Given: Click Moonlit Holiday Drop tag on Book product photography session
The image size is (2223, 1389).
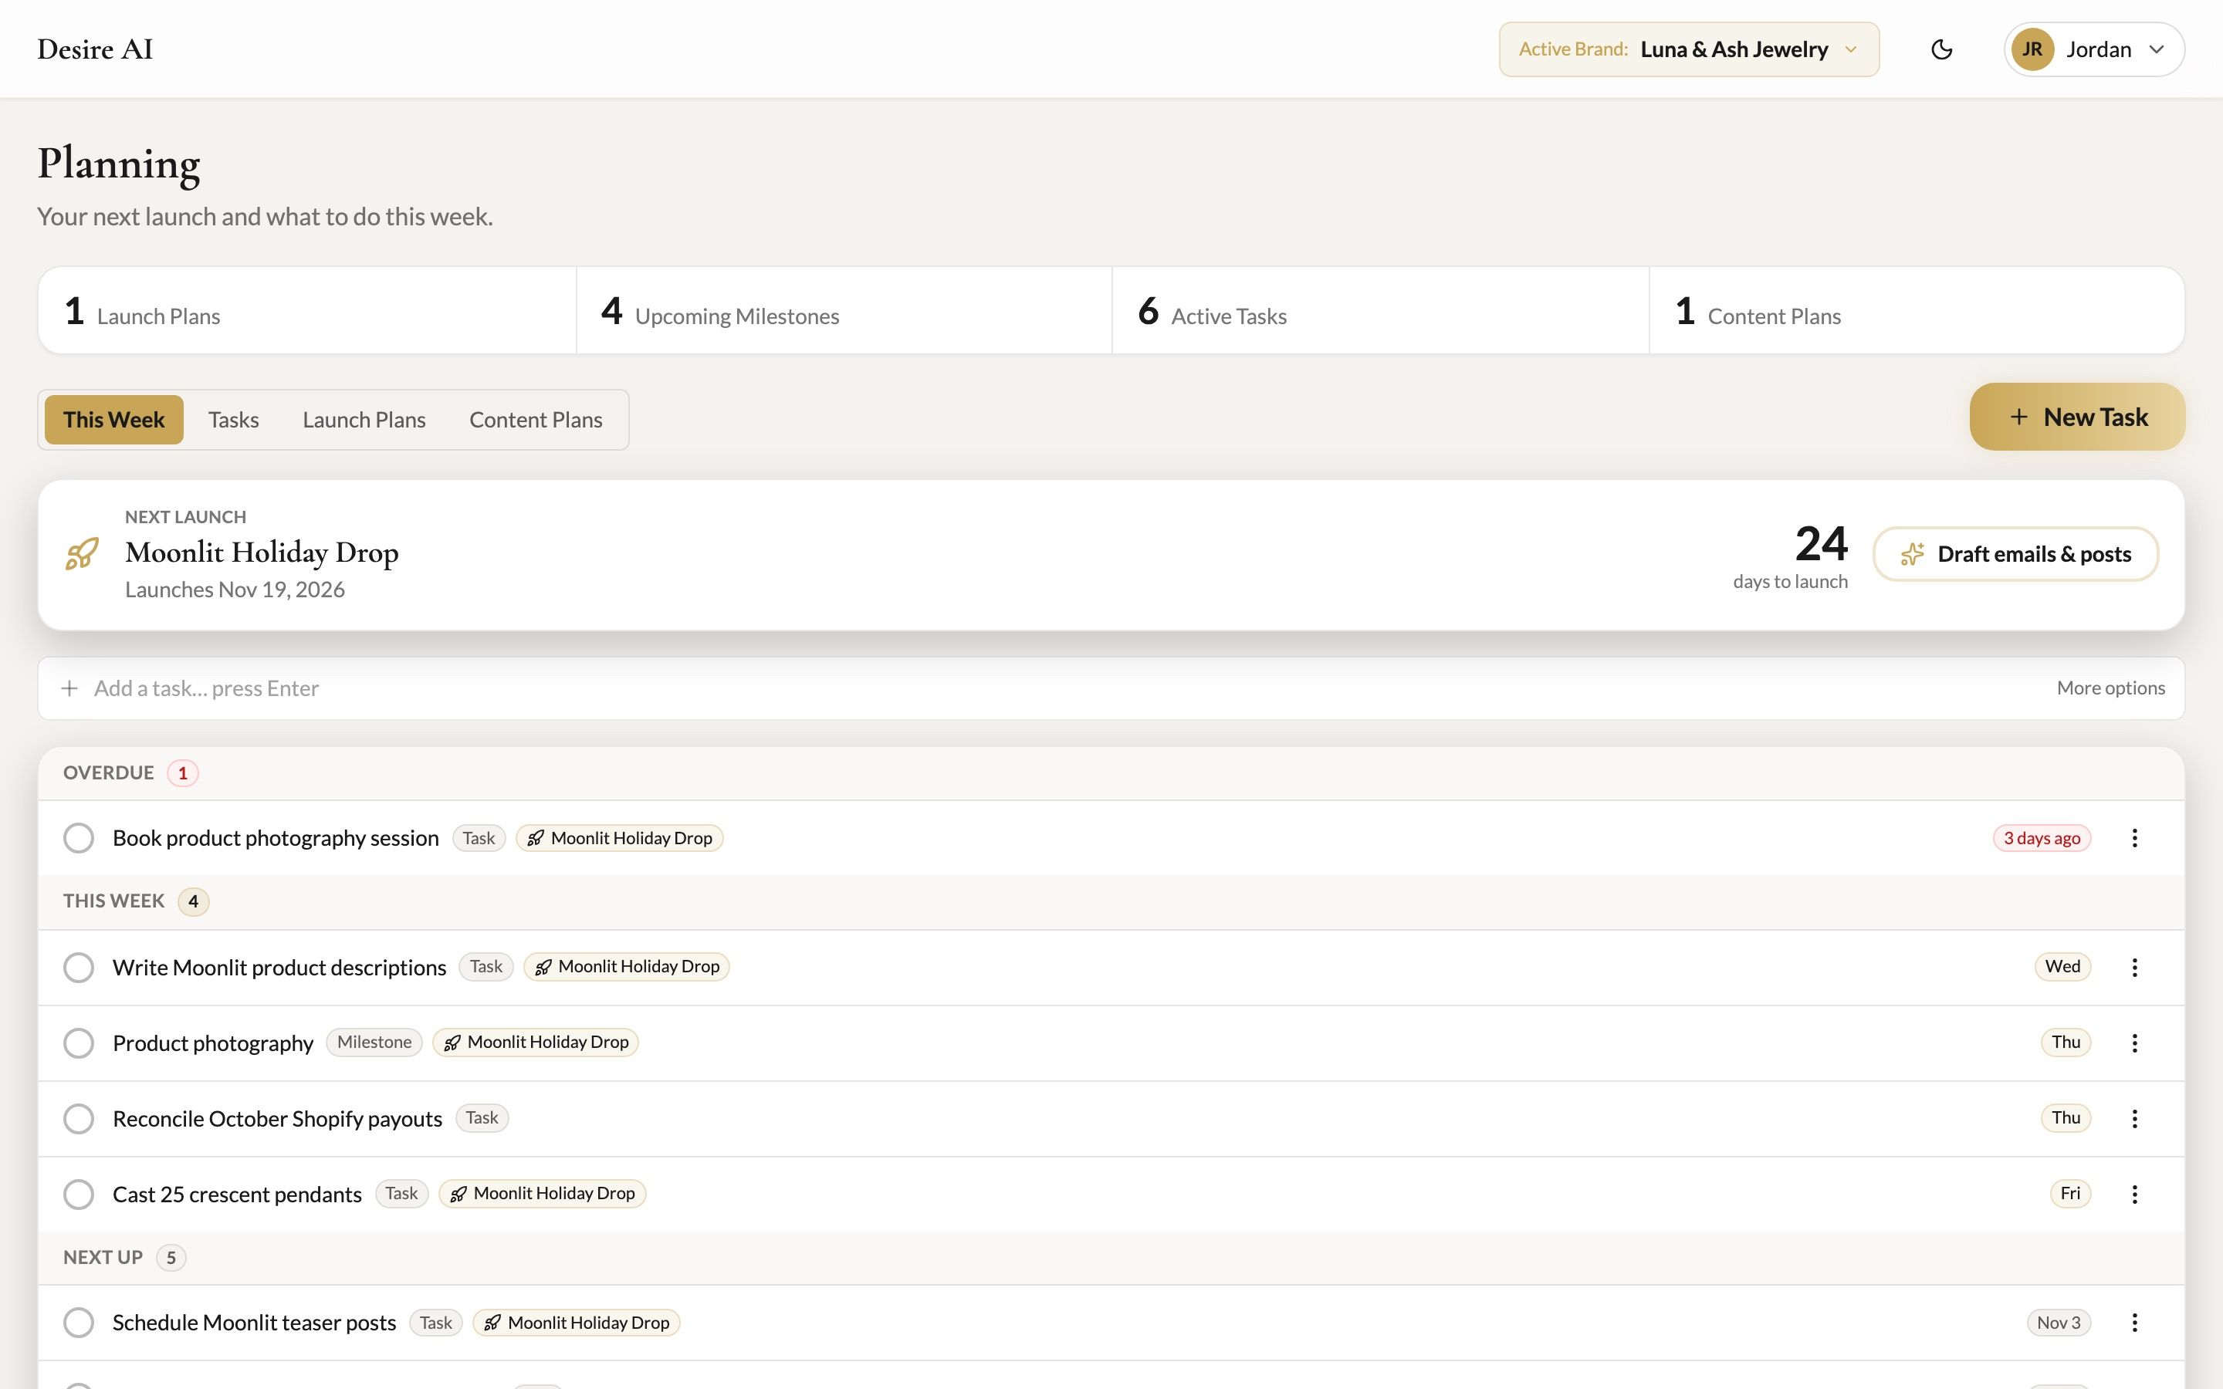Looking at the screenshot, I should click(620, 838).
